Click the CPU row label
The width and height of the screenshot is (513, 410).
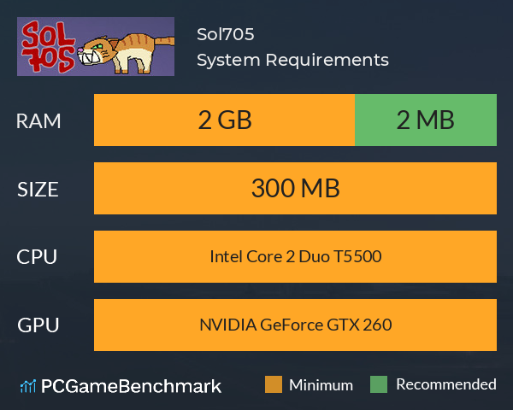click(37, 257)
